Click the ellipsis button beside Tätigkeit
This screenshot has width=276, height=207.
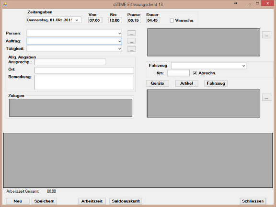(x=131, y=49)
